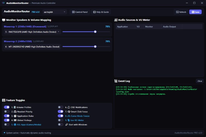Image resolution: width=206 pixels, height=137 pixels.
Task: Click 'AudioMonitorRouter PRO v2.0' footer text
Action: [x=188, y=133]
